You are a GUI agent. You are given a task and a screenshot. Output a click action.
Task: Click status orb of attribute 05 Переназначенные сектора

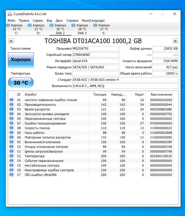coord(11,119)
